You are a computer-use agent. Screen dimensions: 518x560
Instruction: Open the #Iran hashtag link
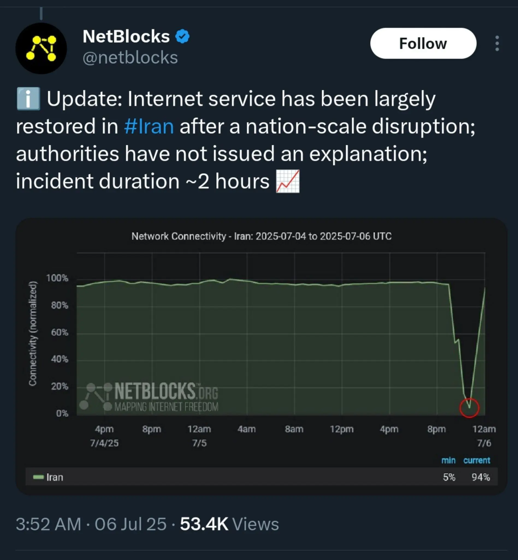[x=149, y=126]
